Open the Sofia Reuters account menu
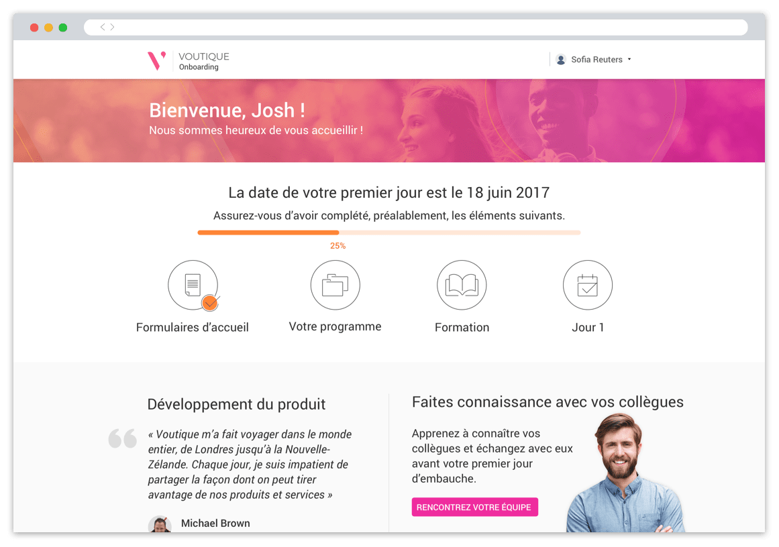779x547 pixels. pyautogui.click(x=594, y=60)
